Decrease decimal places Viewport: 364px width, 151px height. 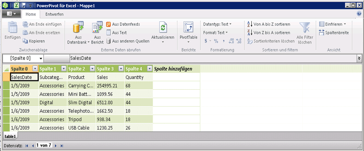(239, 41)
